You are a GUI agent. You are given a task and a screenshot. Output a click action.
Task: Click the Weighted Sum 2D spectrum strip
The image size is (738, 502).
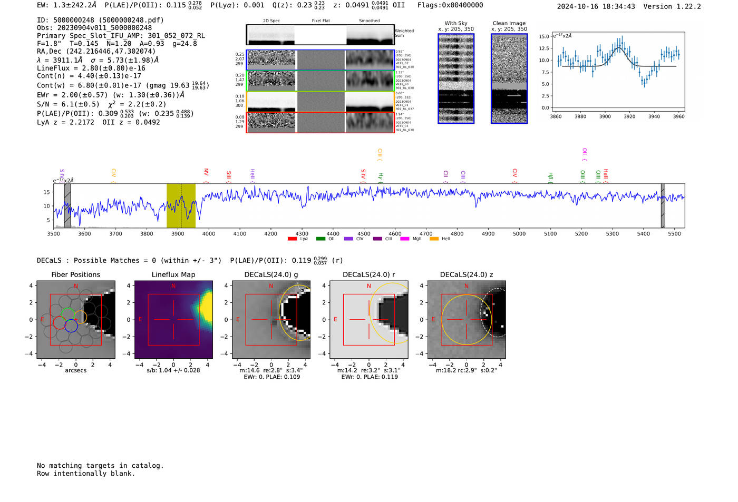click(x=320, y=35)
